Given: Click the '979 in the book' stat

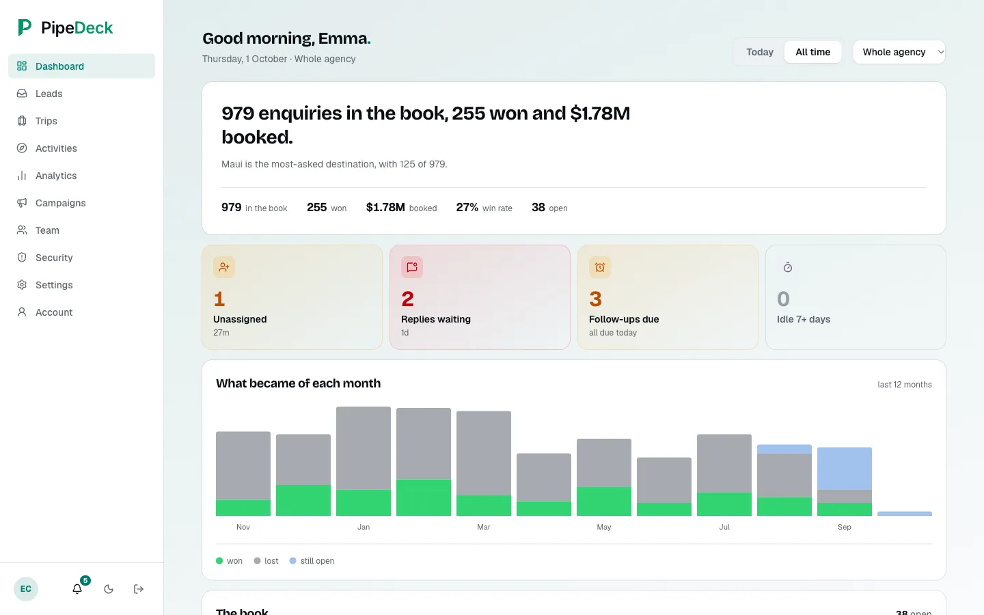Looking at the screenshot, I should click(254, 208).
